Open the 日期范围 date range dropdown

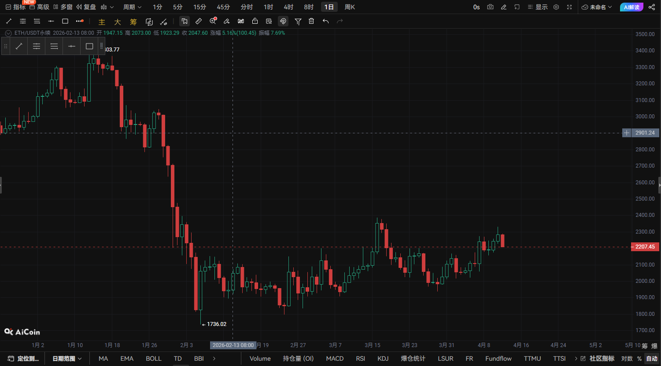[x=67, y=359]
